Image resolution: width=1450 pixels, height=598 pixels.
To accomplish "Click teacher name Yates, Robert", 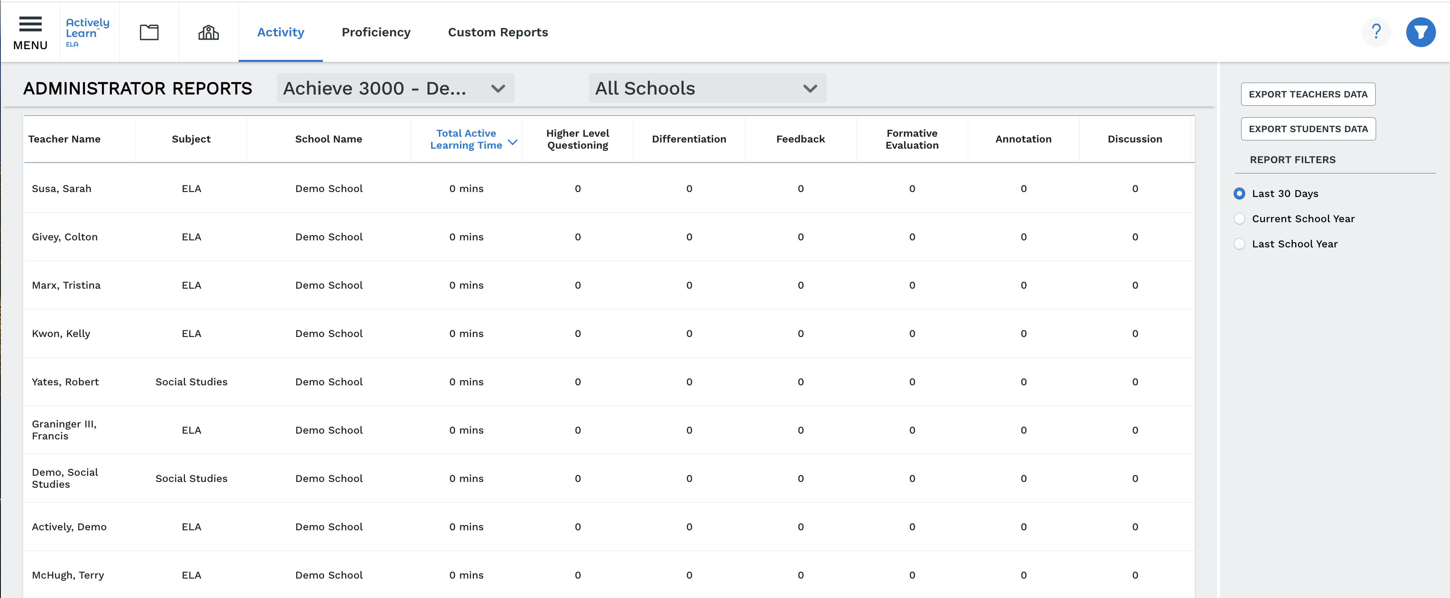I will pyautogui.click(x=65, y=382).
